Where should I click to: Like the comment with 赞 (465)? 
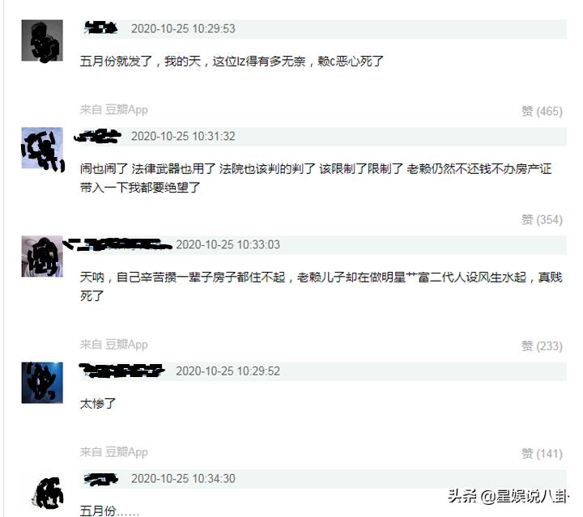(542, 111)
